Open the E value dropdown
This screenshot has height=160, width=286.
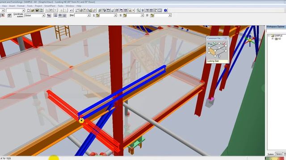(x=115, y=16)
